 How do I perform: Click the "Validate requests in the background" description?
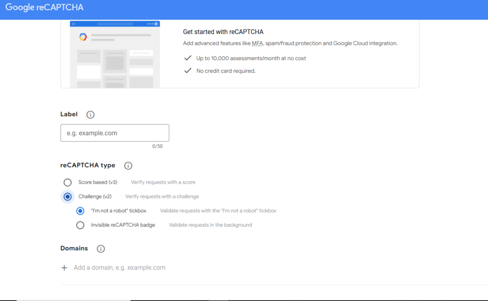210,225
